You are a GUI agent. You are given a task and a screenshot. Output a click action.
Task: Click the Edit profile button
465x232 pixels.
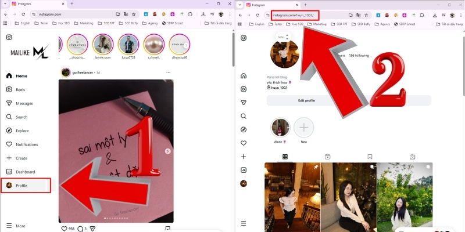tap(306, 100)
